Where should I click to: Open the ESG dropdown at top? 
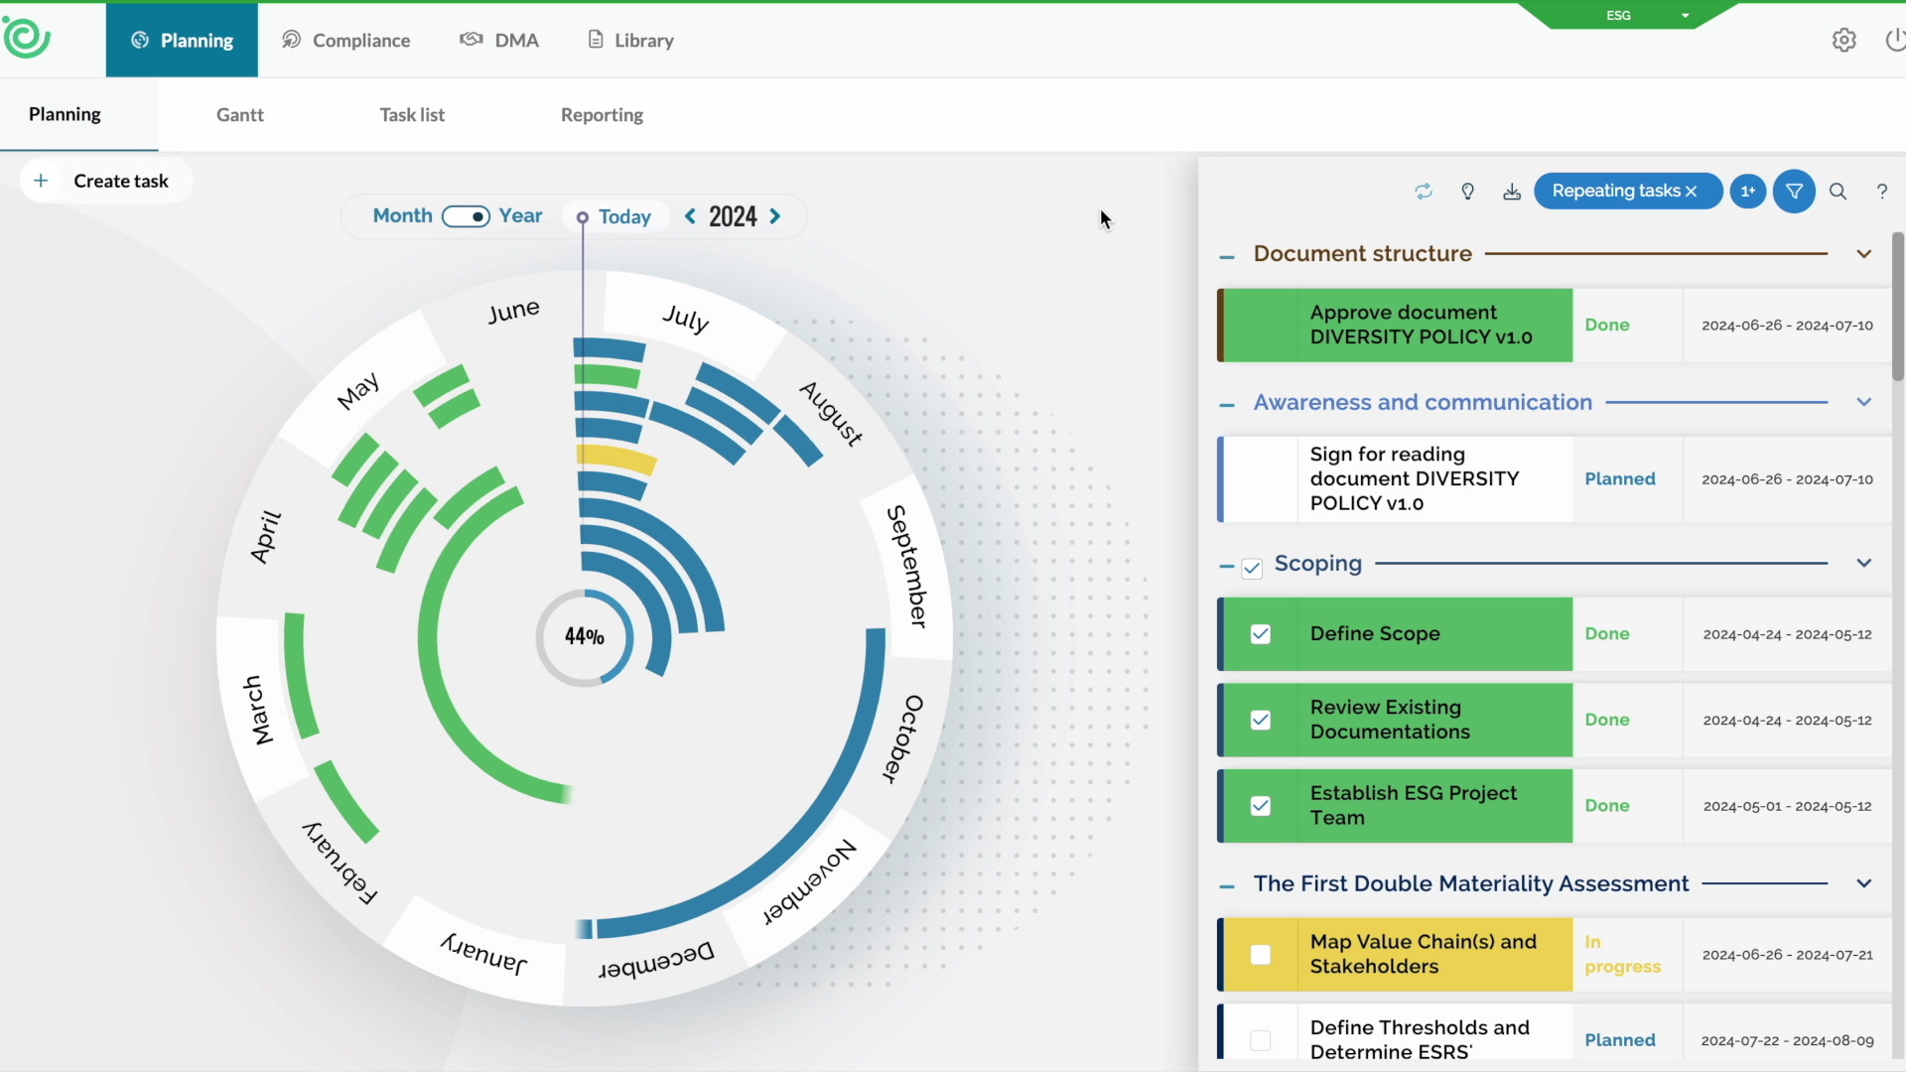point(1684,16)
